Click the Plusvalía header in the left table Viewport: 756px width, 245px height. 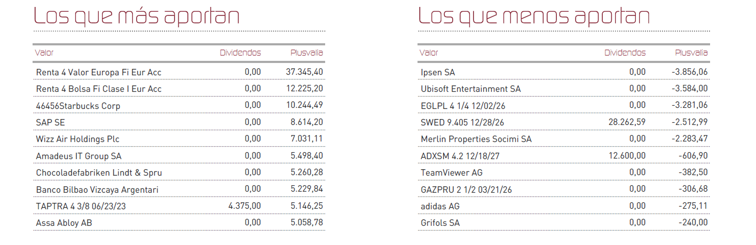(306, 53)
